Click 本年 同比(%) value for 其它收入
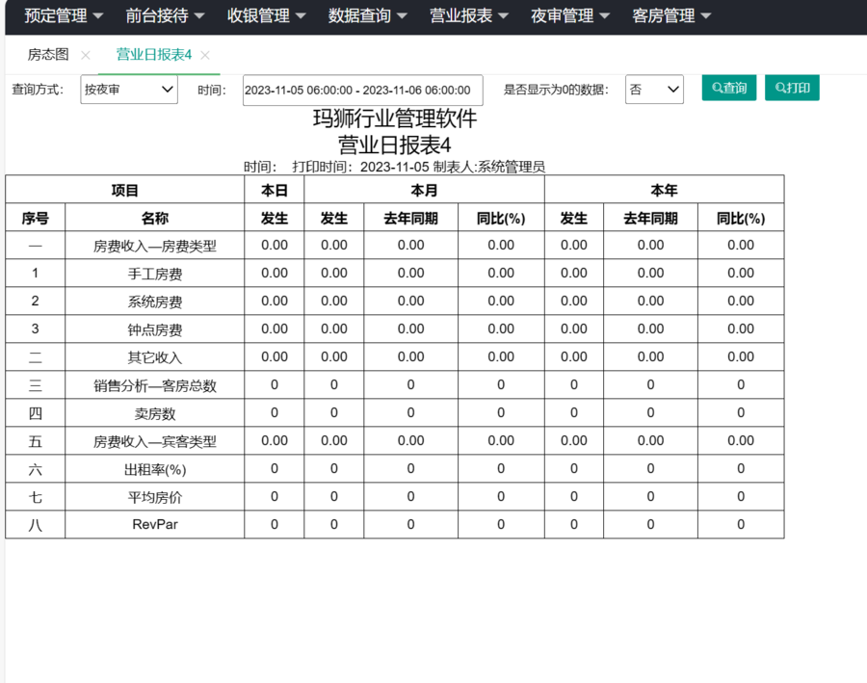The width and height of the screenshot is (867, 683). click(741, 356)
